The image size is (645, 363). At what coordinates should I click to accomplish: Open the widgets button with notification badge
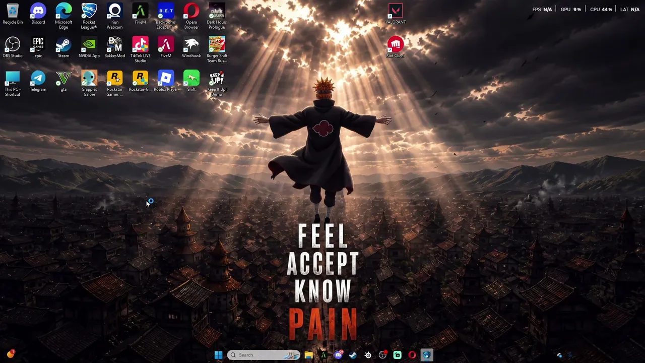click(x=10, y=354)
